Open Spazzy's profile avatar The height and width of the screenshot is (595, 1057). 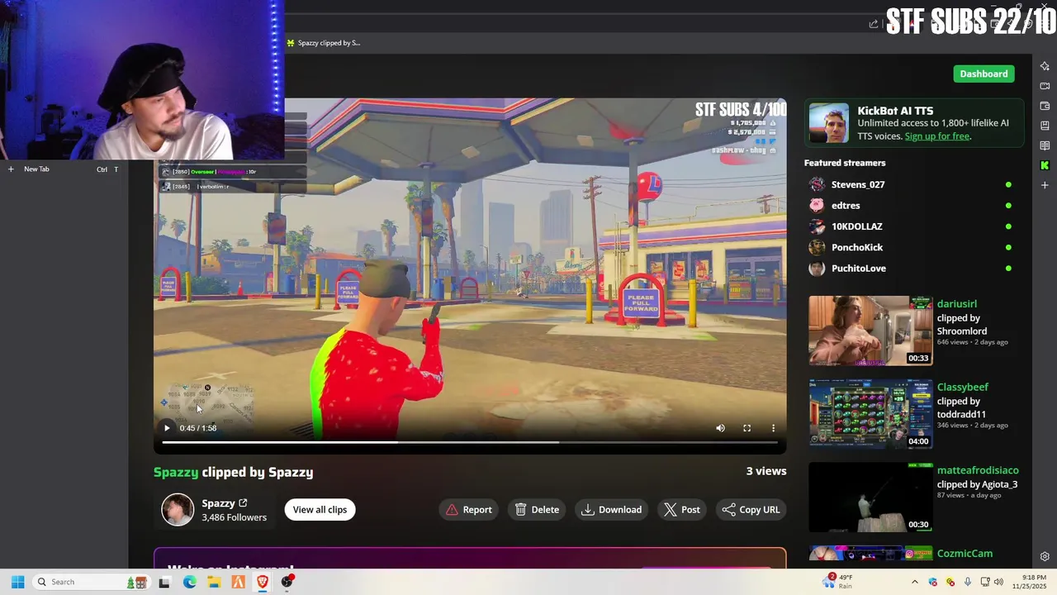[x=178, y=510]
